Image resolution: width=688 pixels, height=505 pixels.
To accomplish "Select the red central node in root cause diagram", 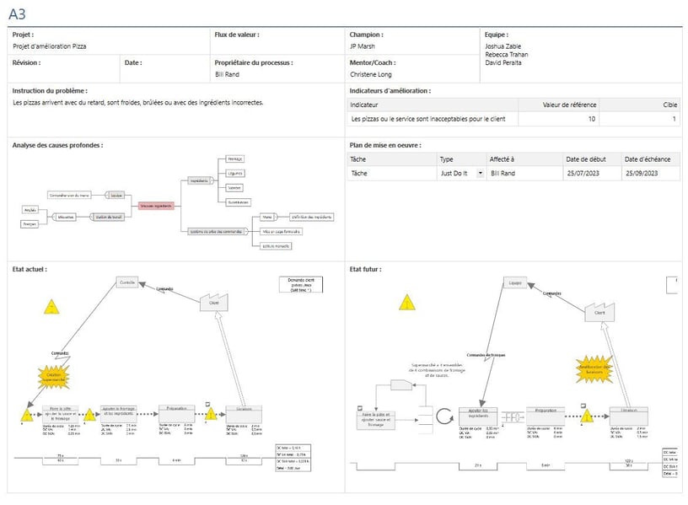I will pos(156,205).
